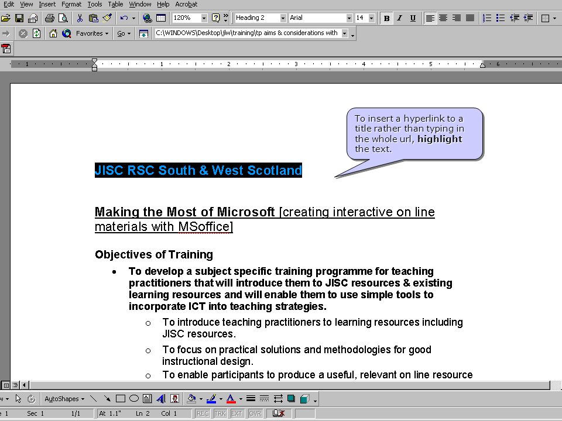The width and height of the screenshot is (562, 421).
Task: Toggle Center alignment
Action: (x=443, y=18)
